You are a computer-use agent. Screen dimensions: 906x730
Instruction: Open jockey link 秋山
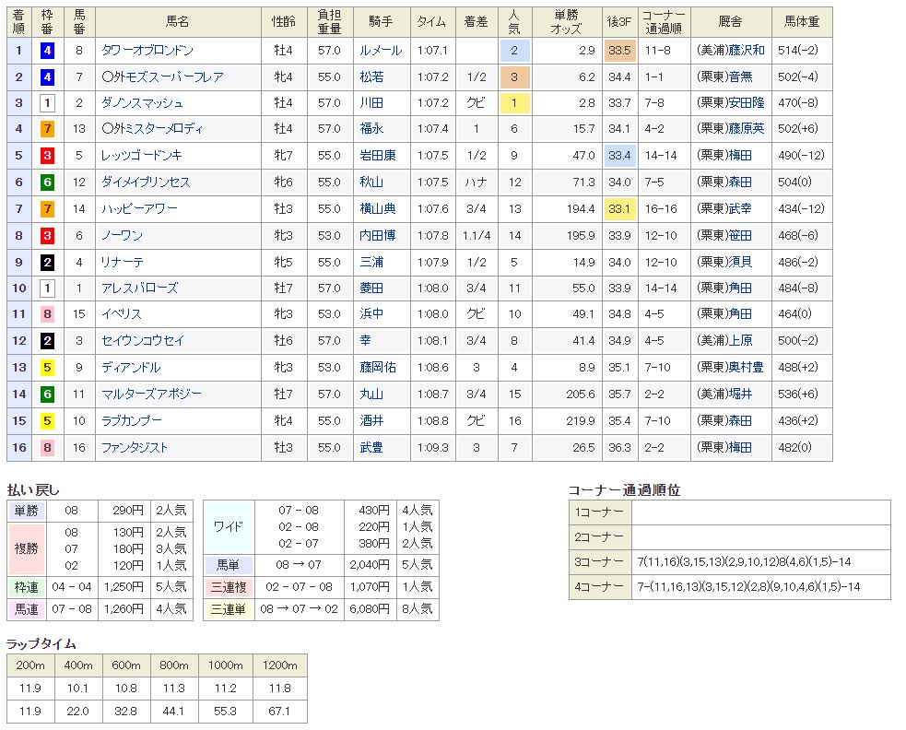(x=371, y=182)
